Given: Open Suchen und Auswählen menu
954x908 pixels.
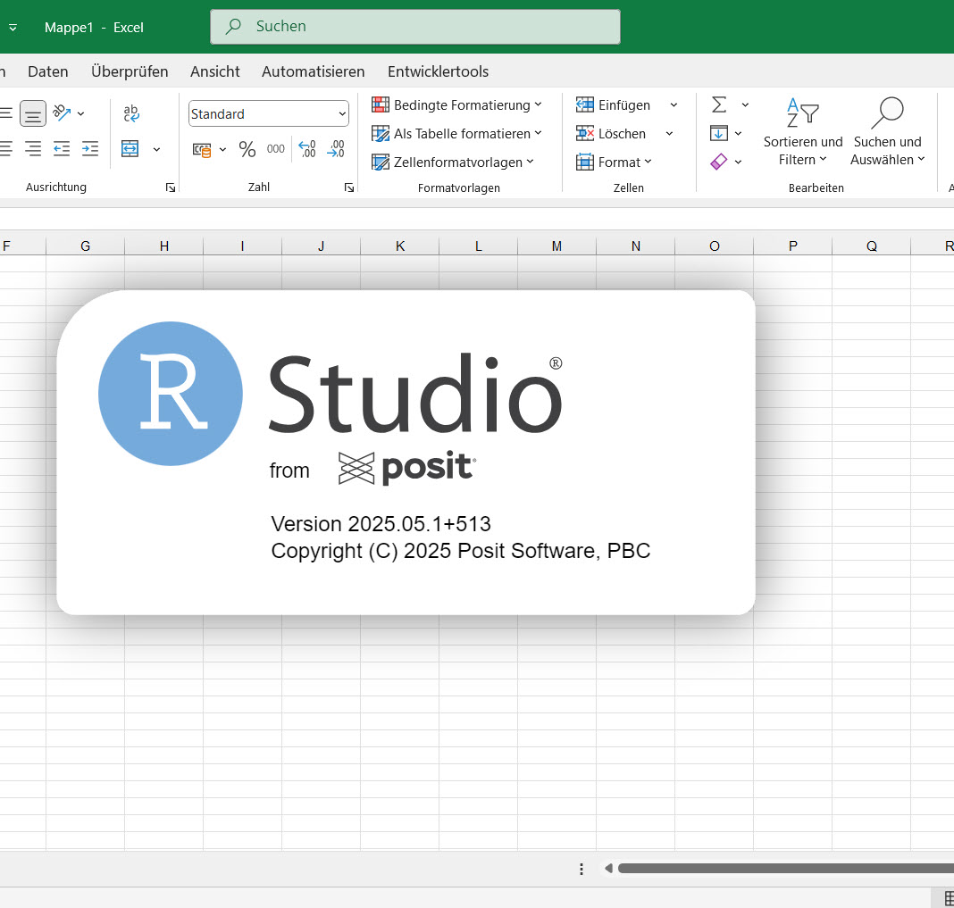Looking at the screenshot, I should coord(888,131).
